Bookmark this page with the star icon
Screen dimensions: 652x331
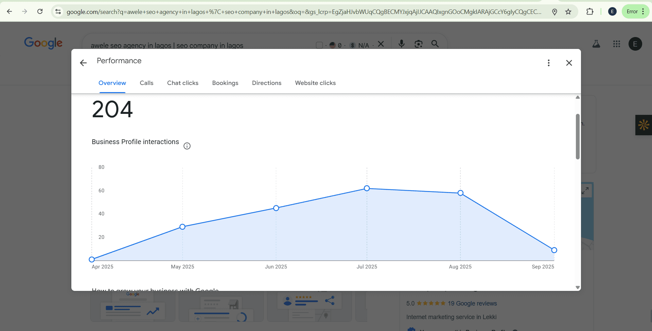(x=568, y=12)
